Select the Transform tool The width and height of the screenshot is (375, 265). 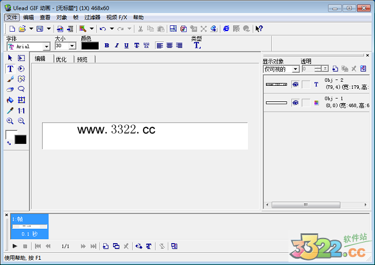click(x=21, y=100)
